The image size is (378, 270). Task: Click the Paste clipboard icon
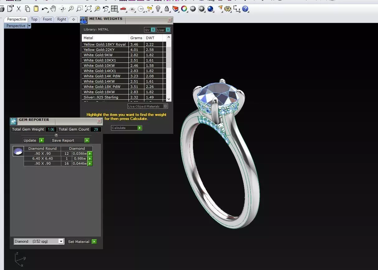tap(36, 9)
